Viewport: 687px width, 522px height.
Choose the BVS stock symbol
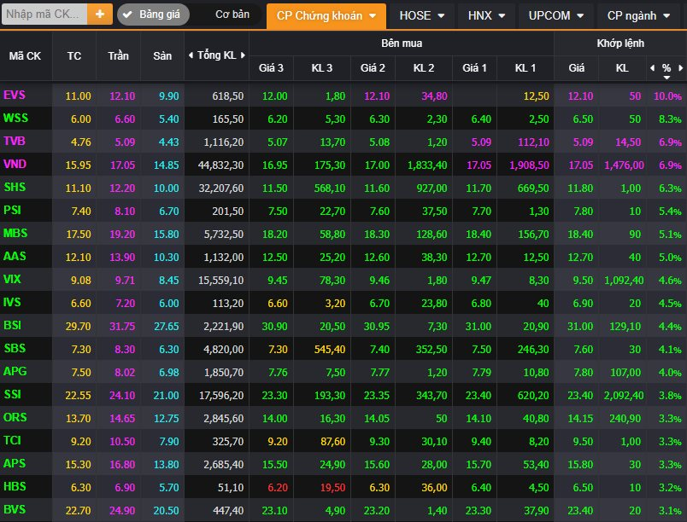click(x=15, y=510)
